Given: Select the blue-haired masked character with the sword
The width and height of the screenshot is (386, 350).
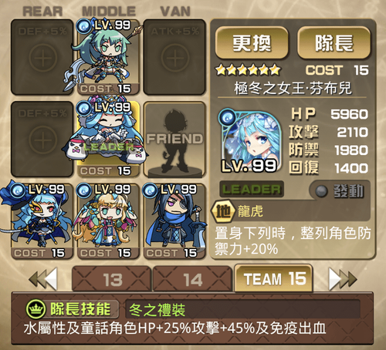Looking at the screenshot, I should [42, 221].
